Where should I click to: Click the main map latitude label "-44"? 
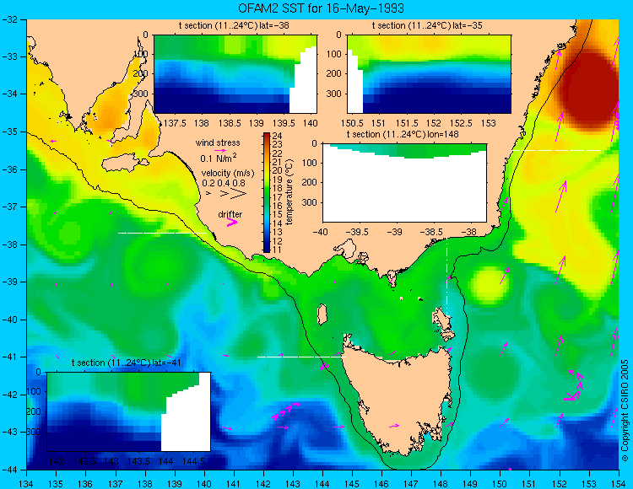click(8, 470)
